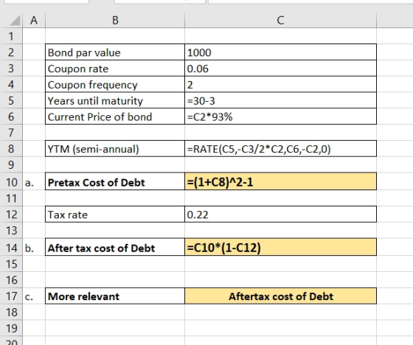The width and height of the screenshot is (413, 345).
Task: Select the 'Tax rate' label cell
Action: click(115, 214)
